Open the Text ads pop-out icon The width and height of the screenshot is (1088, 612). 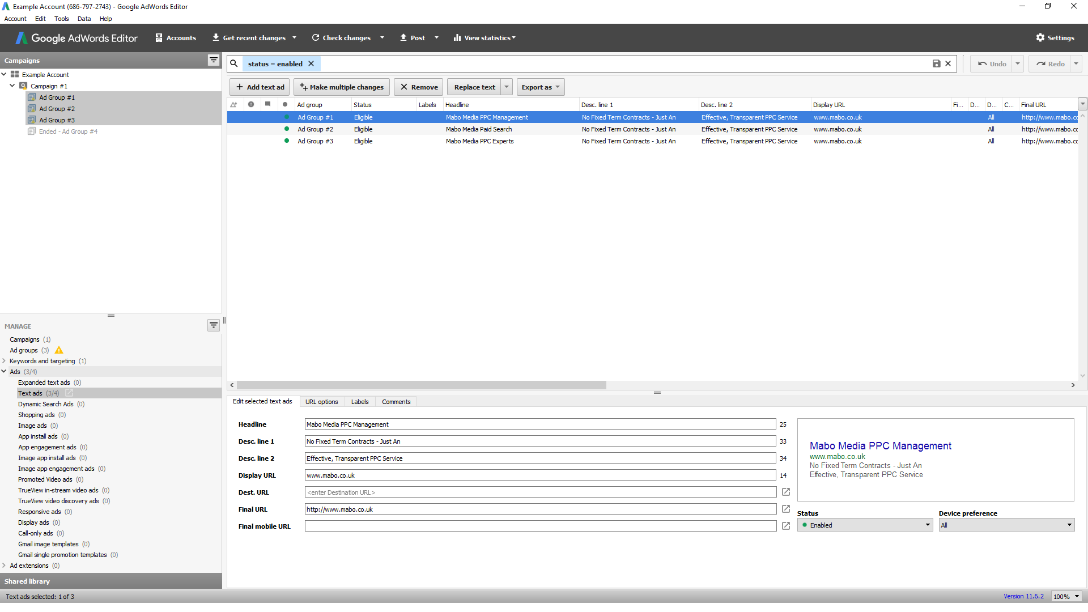coord(69,393)
